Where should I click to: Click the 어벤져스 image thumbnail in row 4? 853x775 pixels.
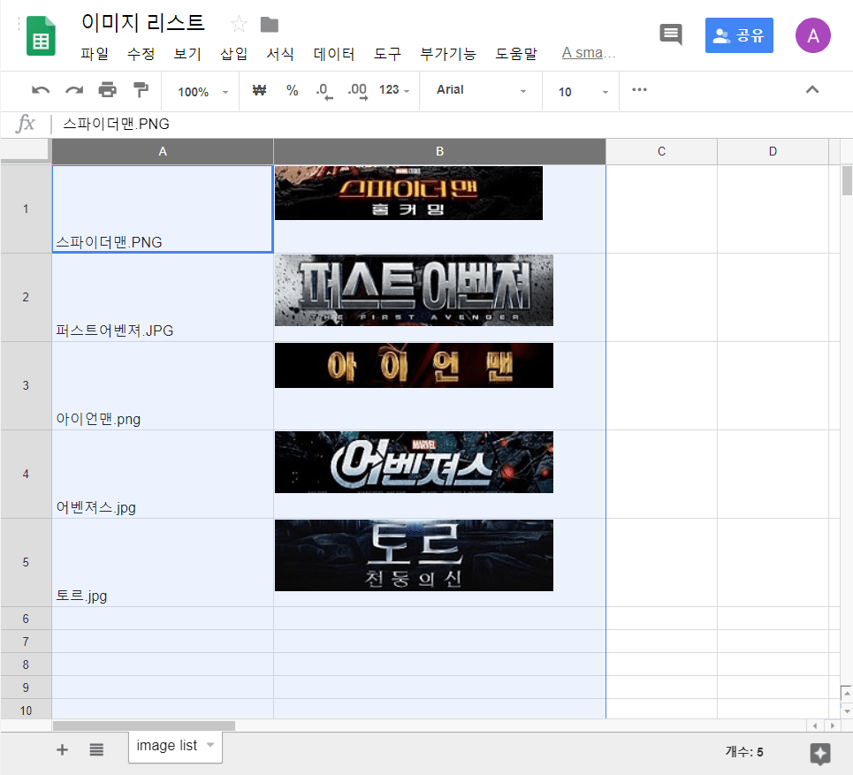(x=414, y=462)
